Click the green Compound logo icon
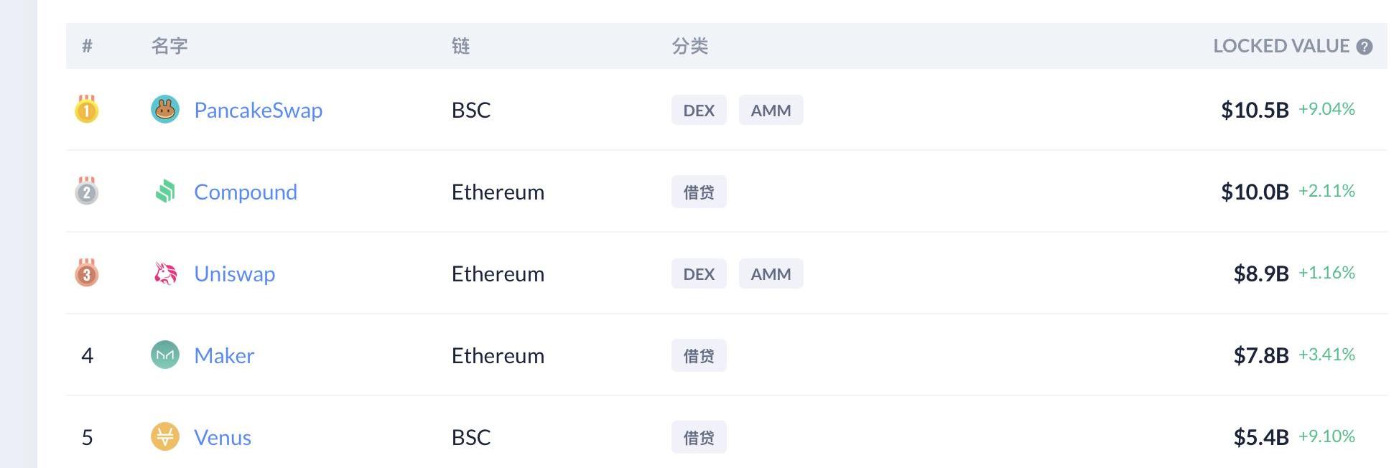This screenshot has height=468, width=1399. coord(165,192)
